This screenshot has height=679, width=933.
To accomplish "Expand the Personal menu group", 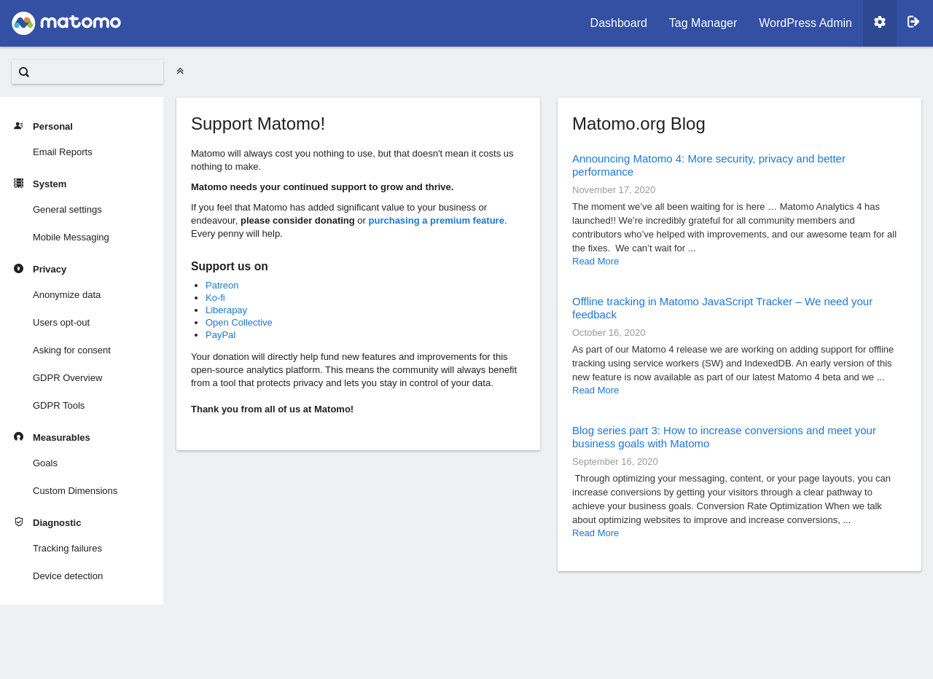I will [52, 127].
